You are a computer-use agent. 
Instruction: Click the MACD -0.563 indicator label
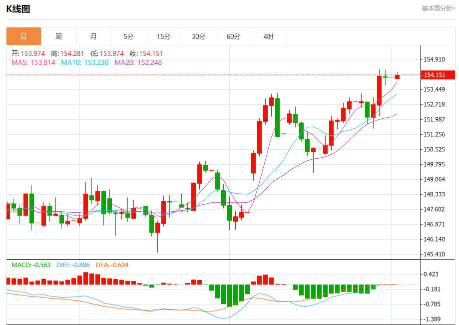tap(31, 265)
